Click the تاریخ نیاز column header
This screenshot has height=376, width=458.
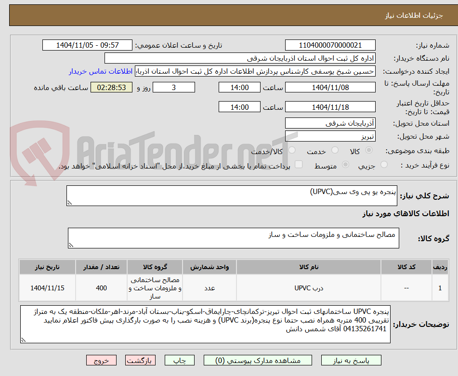[x=47, y=267]
